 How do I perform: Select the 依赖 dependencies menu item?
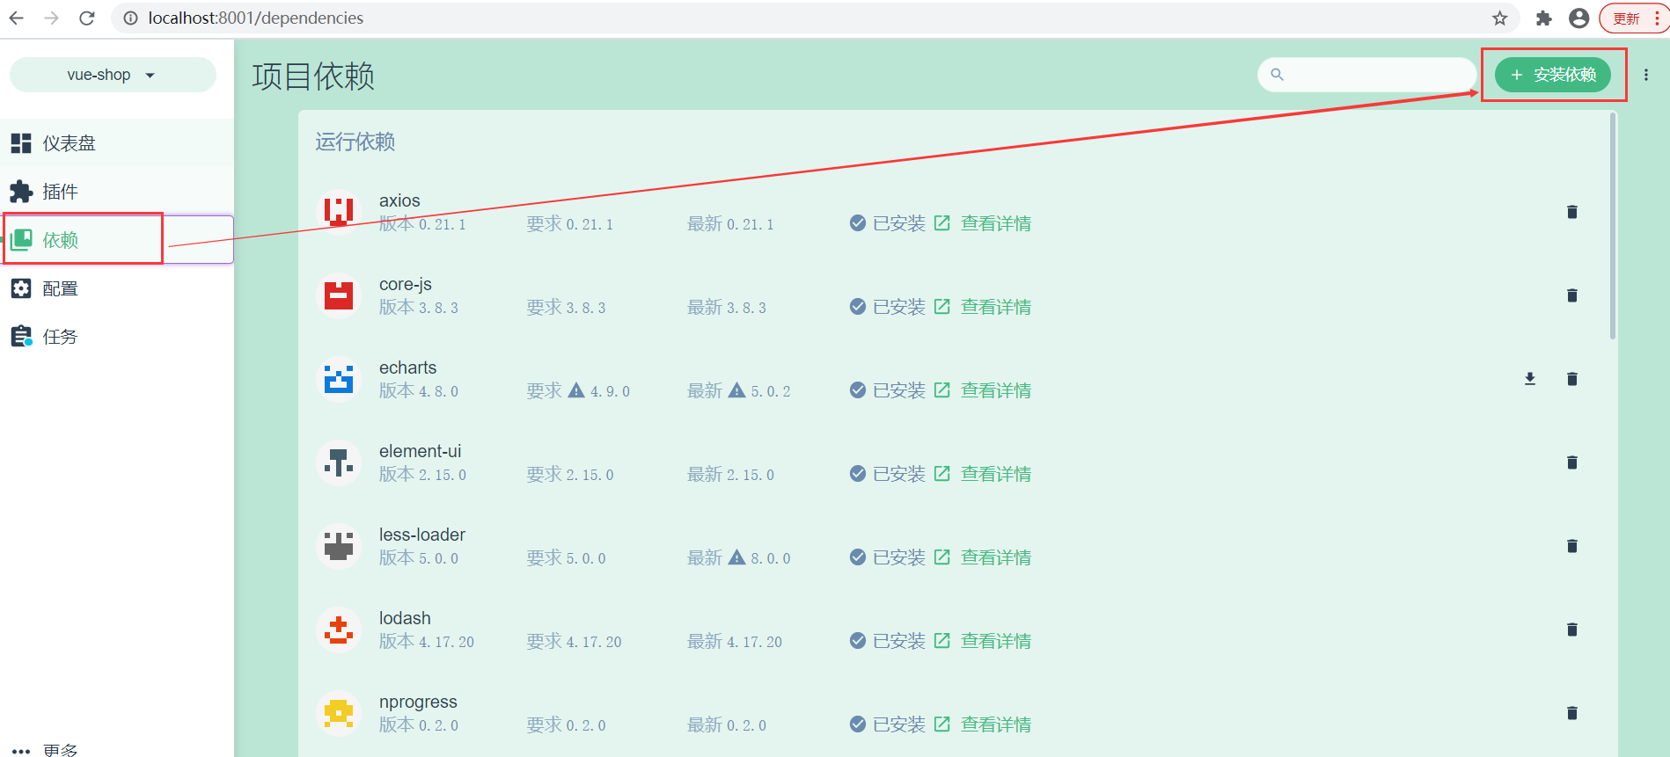click(117, 240)
